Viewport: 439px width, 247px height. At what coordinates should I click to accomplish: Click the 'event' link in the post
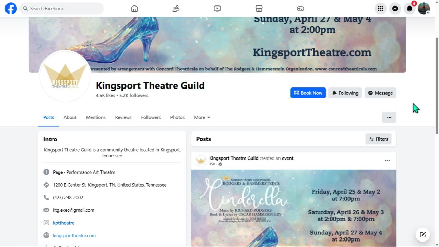pyautogui.click(x=287, y=158)
